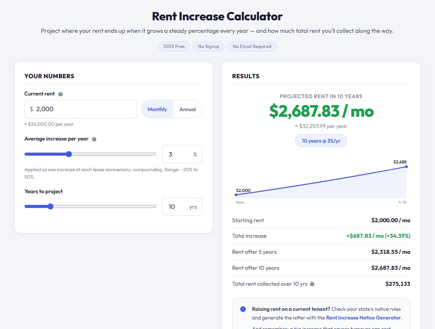The width and height of the screenshot is (435, 329).
Task: Click the '+$687.83 / mo (+34.39%)' value
Action: pyautogui.click(x=378, y=236)
